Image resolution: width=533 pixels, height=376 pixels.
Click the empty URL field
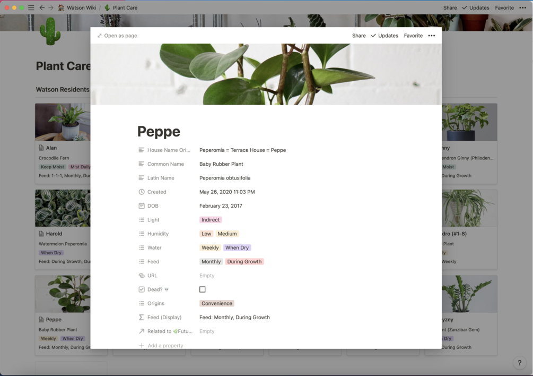pos(207,276)
